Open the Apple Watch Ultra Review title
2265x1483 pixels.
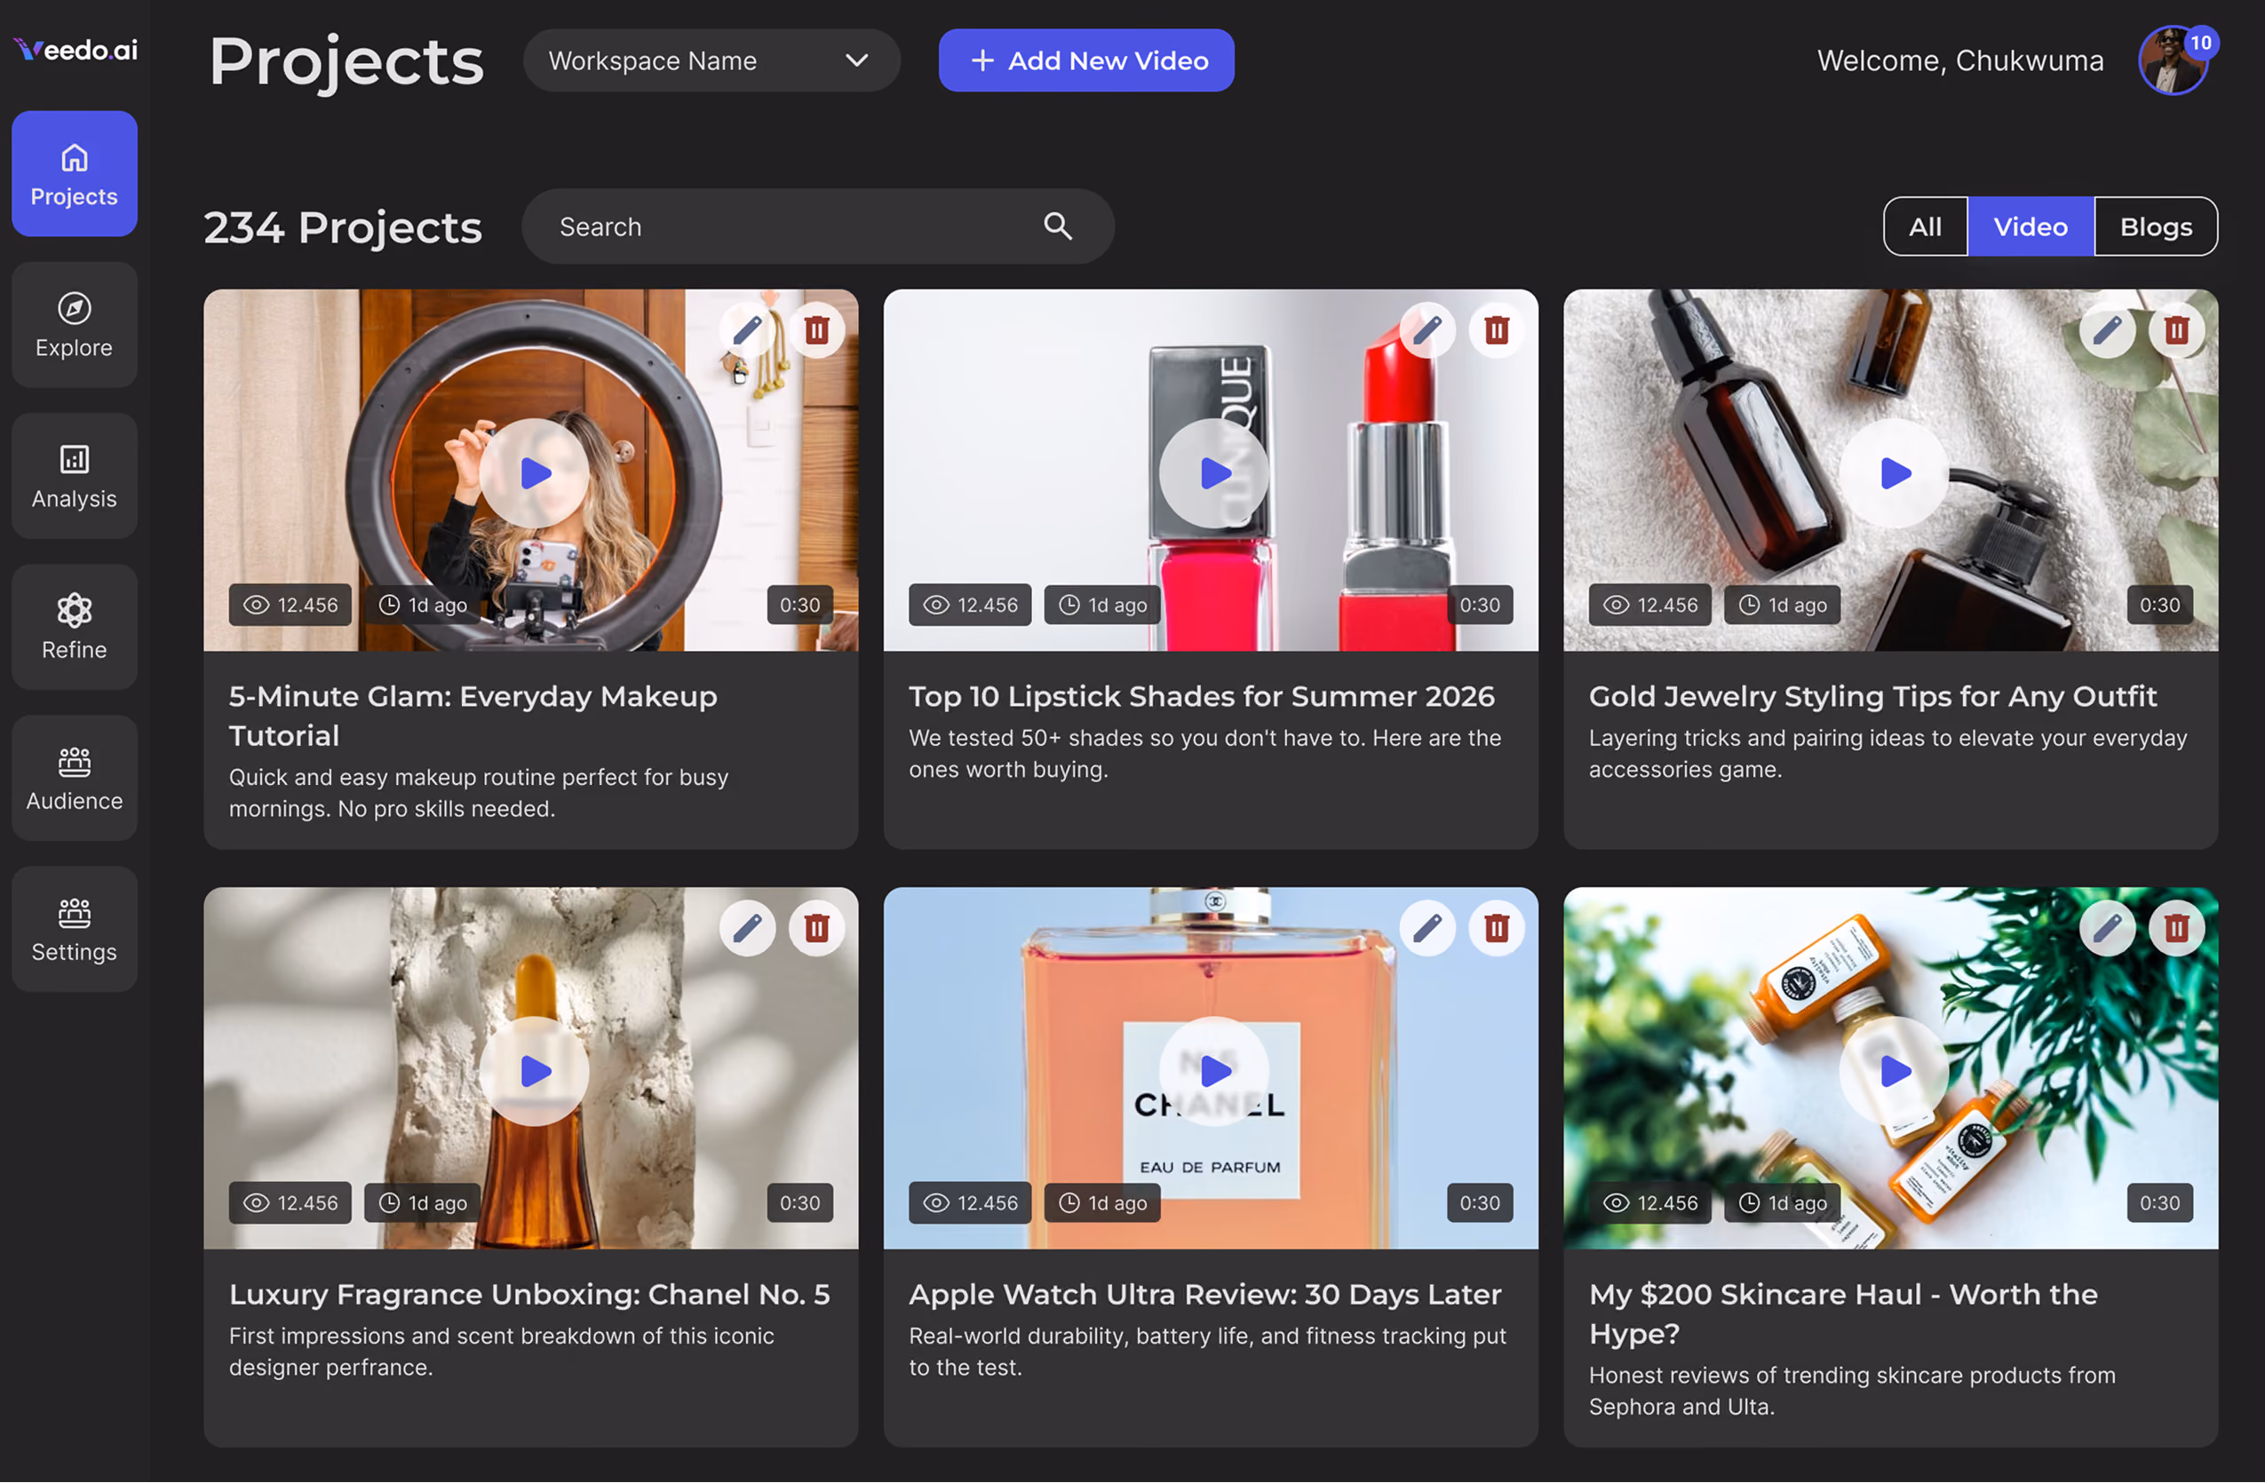coord(1204,1295)
